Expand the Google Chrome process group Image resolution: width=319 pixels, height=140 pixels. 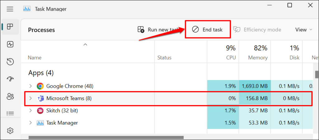coord(30,86)
